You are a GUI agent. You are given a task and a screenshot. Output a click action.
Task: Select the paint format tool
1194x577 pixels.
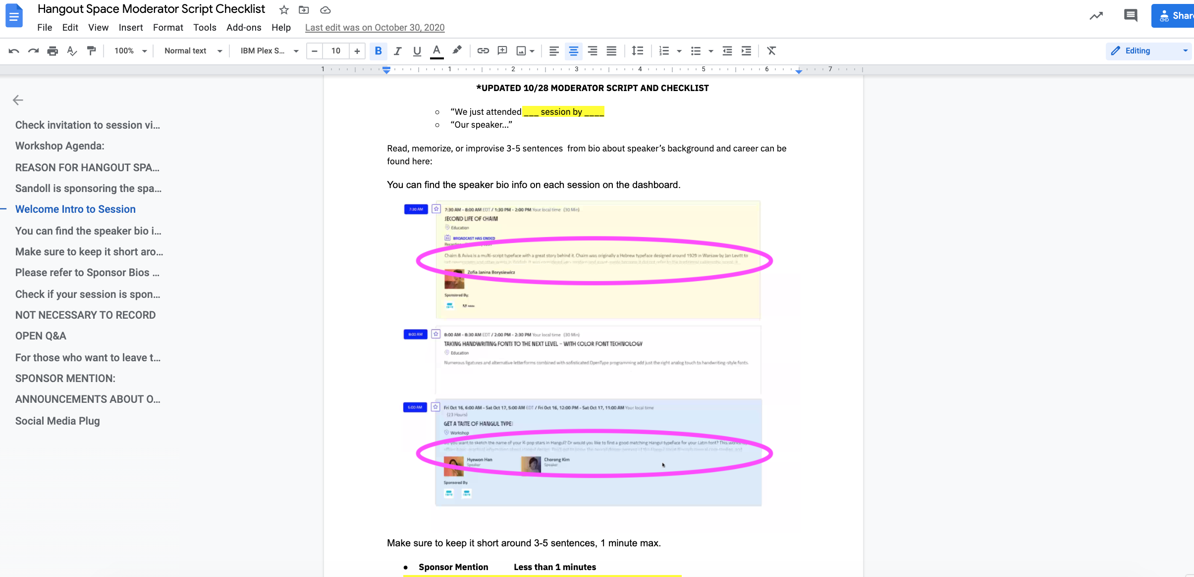point(91,51)
